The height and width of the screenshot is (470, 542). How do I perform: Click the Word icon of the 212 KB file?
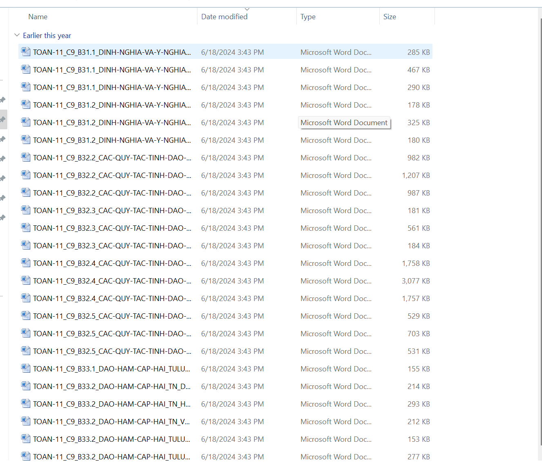click(x=26, y=421)
